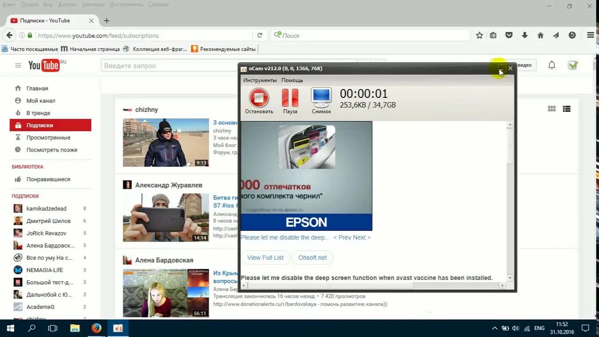Screen dimensions: 599x337
Task: Open Александр Журавлев video thumbnail 14:14
Action: tap(166, 218)
